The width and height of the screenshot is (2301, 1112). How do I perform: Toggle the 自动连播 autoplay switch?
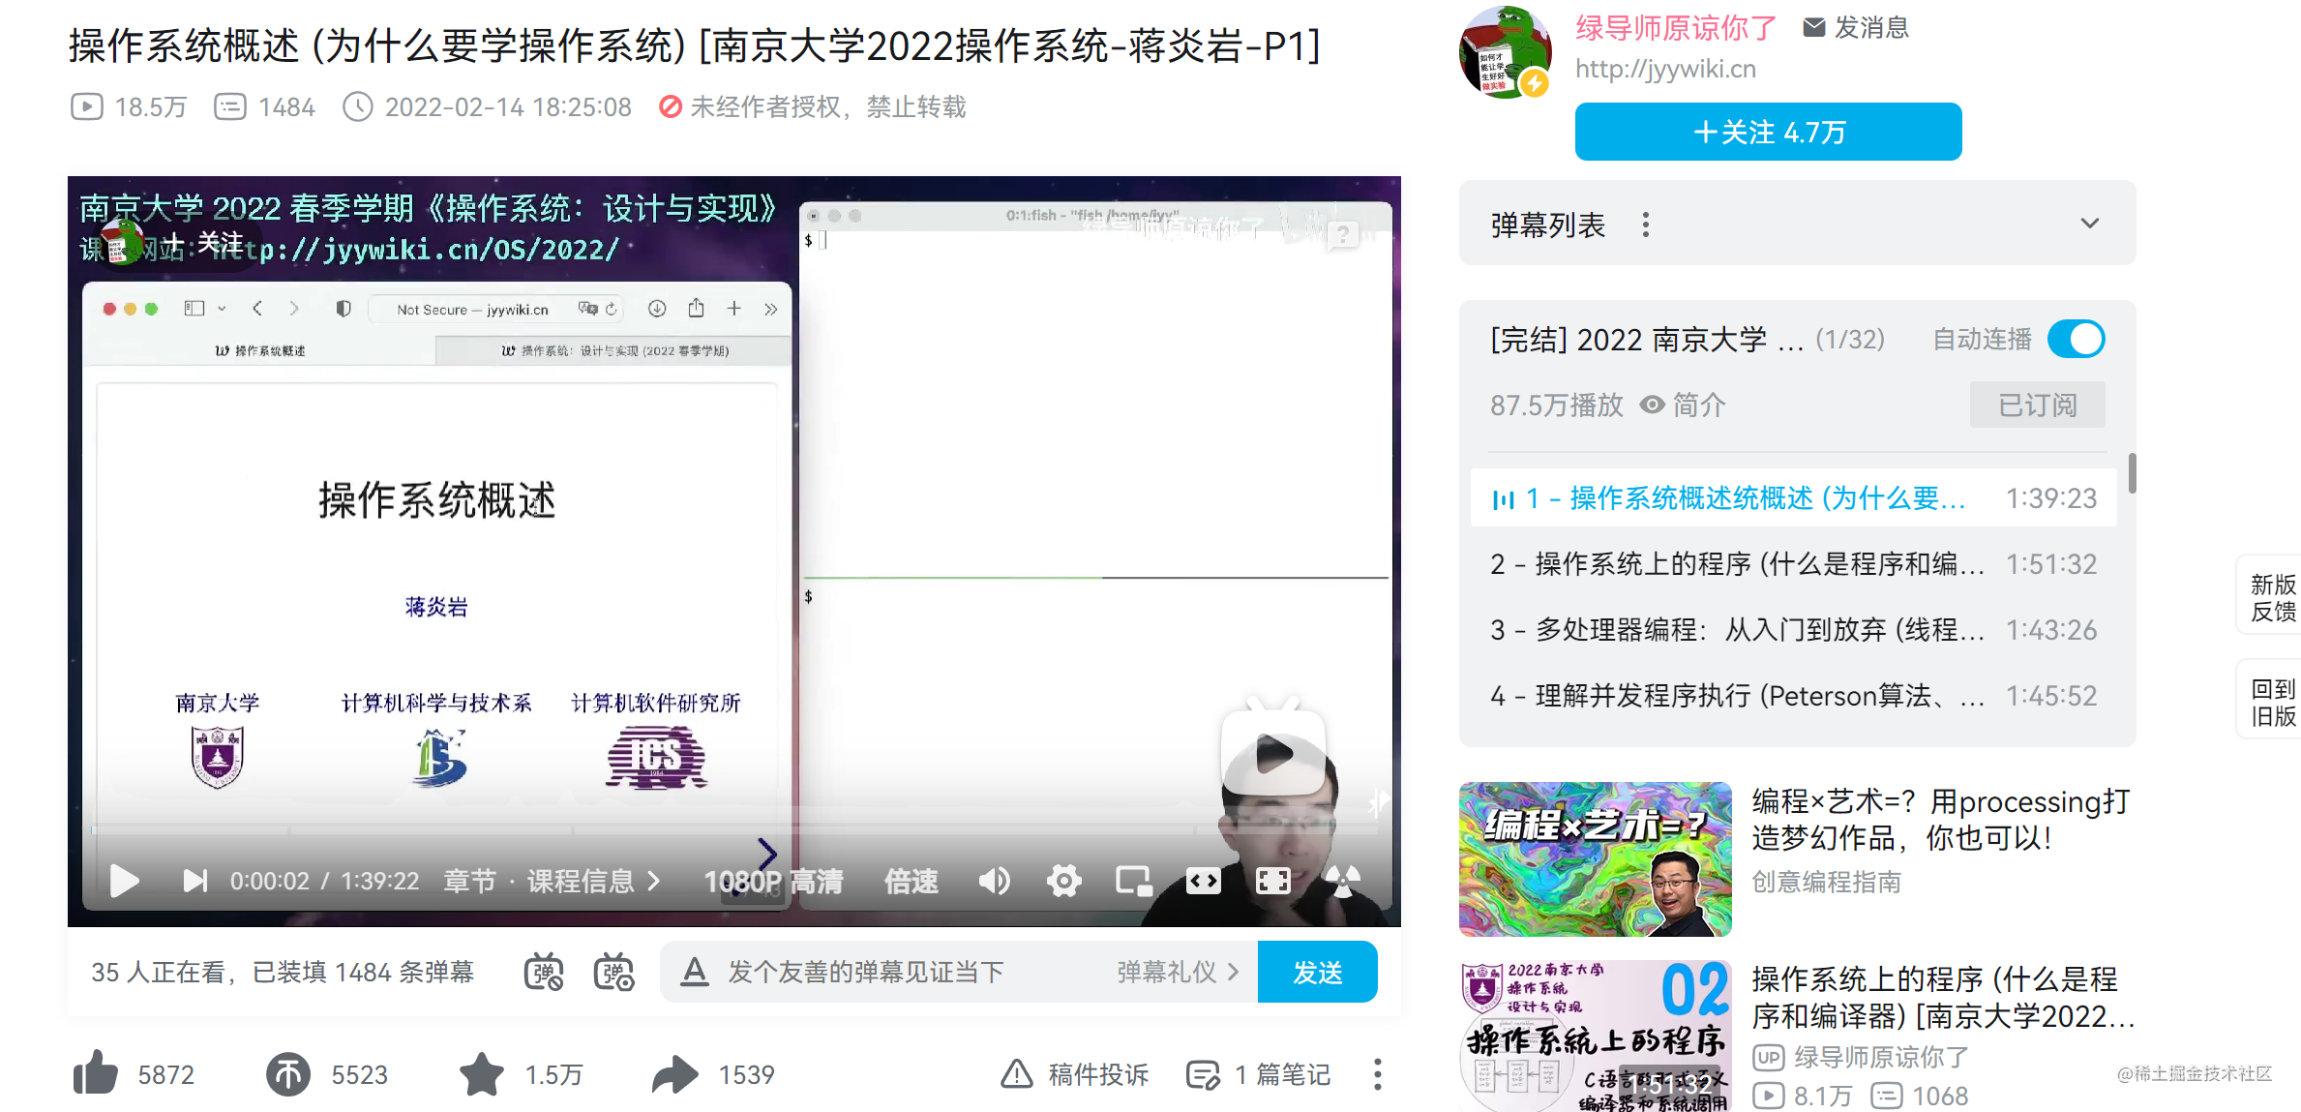[2077, 339]
